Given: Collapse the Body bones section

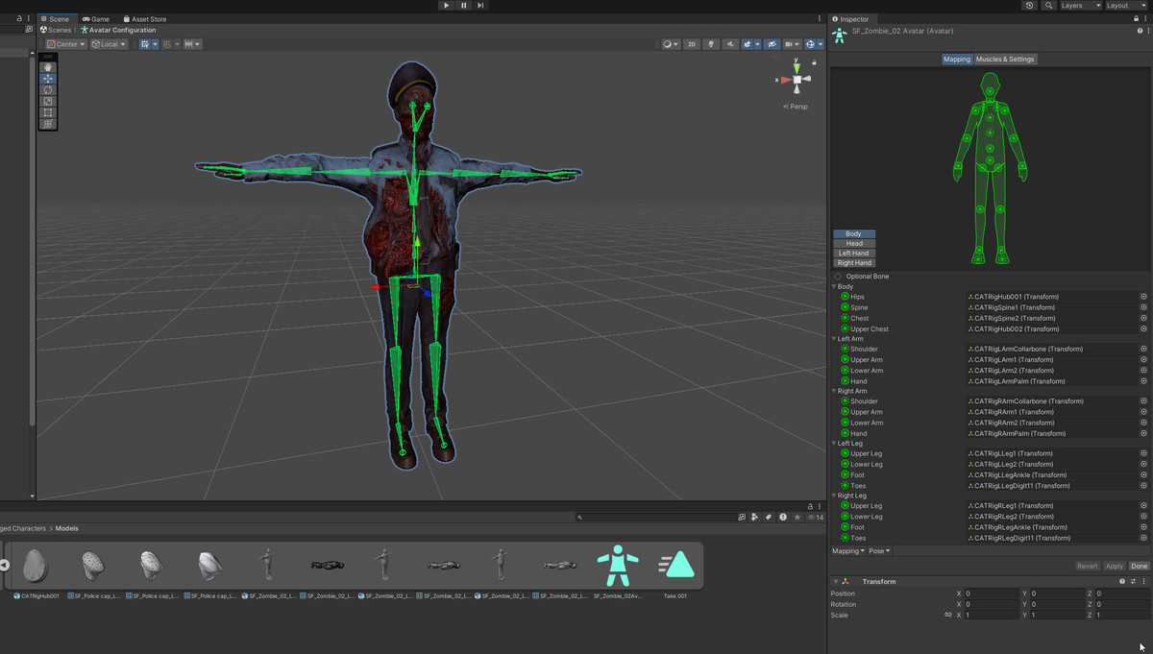Looking at the screenshot, I should pyautogui.click(x=834, y=286).
